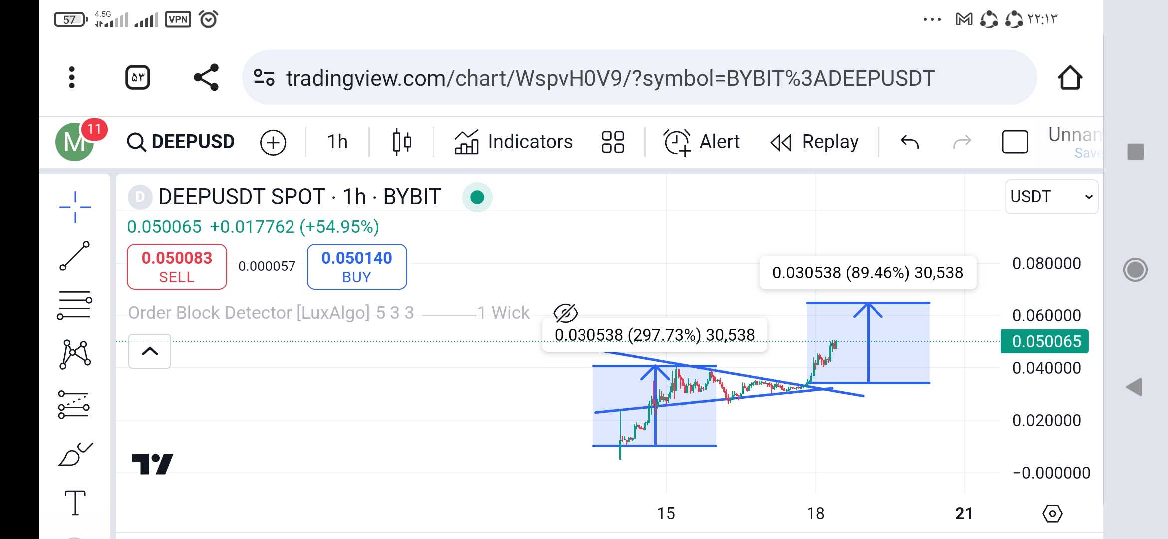
Task: Open the 1h timeframe selector
Action: [x=337, y=142]
